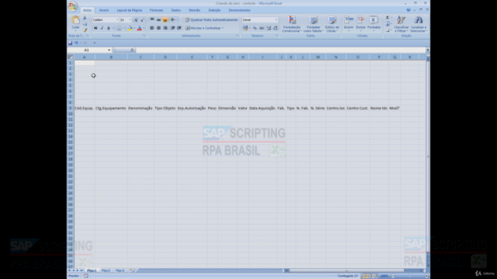Screen dimensions: 497x279
Task: Select the highlighted bottom align button
Action: pyautogui.click(x=165, y=20)
